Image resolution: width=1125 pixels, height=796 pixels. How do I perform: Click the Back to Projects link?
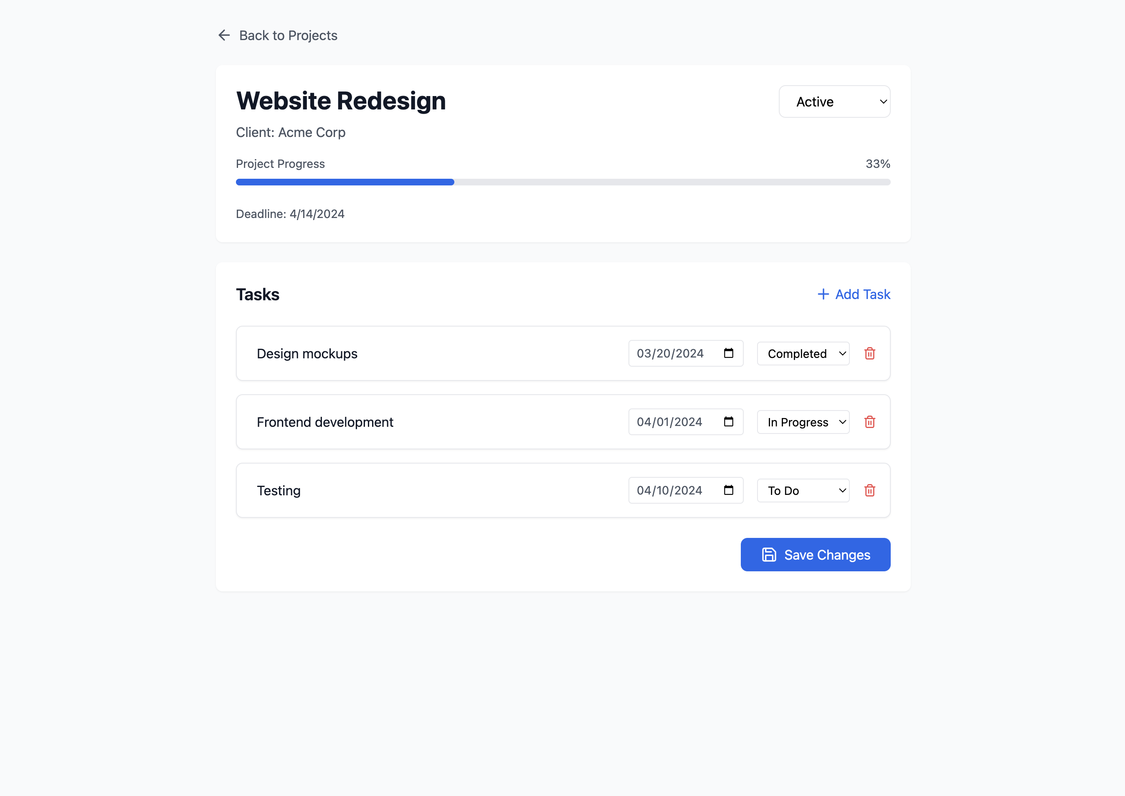(x=288, y=35)
